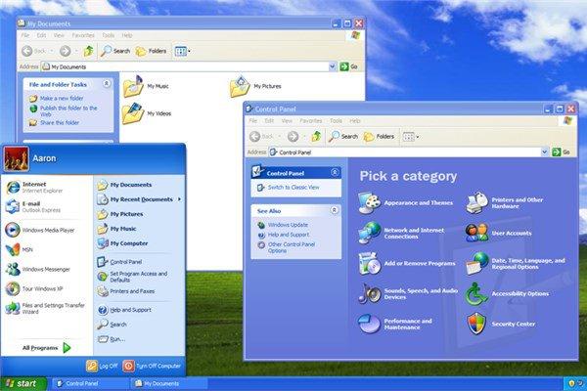Open MSN from Start menu
The height and width of the screenshot is (391, 587).
(20, 249)
